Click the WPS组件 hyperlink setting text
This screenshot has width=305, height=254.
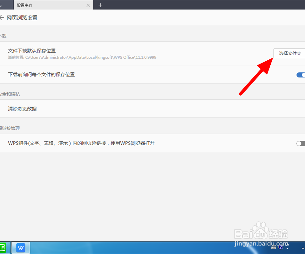click(81, 143)
